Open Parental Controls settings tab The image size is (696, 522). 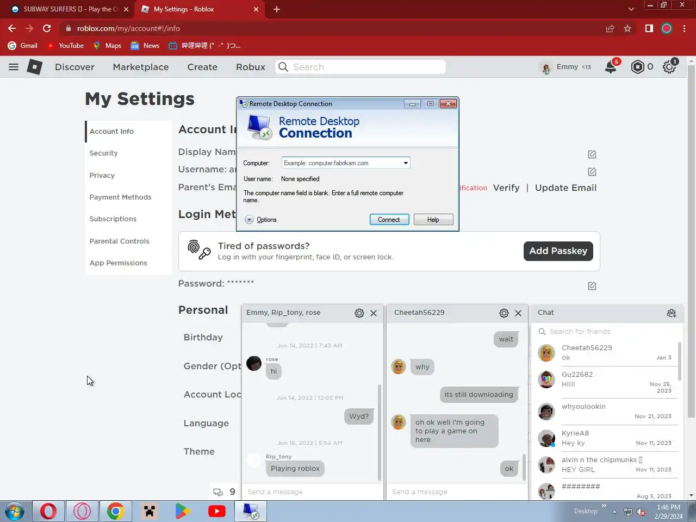coord(128,241)
